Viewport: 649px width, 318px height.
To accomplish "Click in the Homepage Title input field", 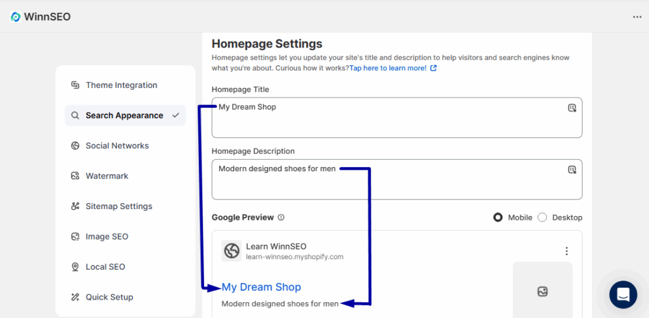I will pyautogui.click(x=397, y=117).
